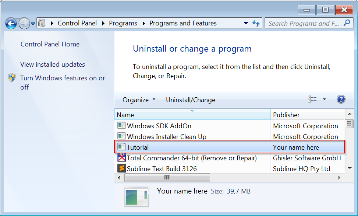The image size is (358, 216).
Task: Click the vertical scrollbar down arrow
Action: click(349, 168)
